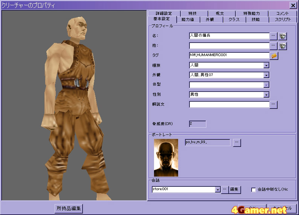Expand the 性別 gender dropdown
Screen dimensions: 299x215
(266, 95)
